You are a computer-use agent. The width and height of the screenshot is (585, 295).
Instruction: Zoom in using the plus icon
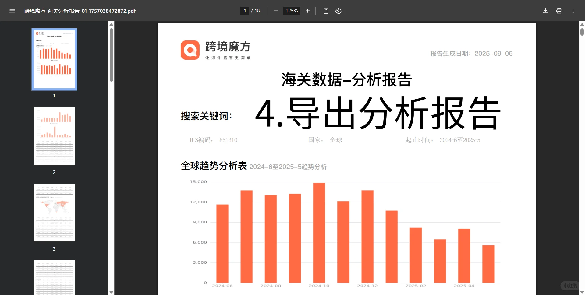tap(307, 11)
